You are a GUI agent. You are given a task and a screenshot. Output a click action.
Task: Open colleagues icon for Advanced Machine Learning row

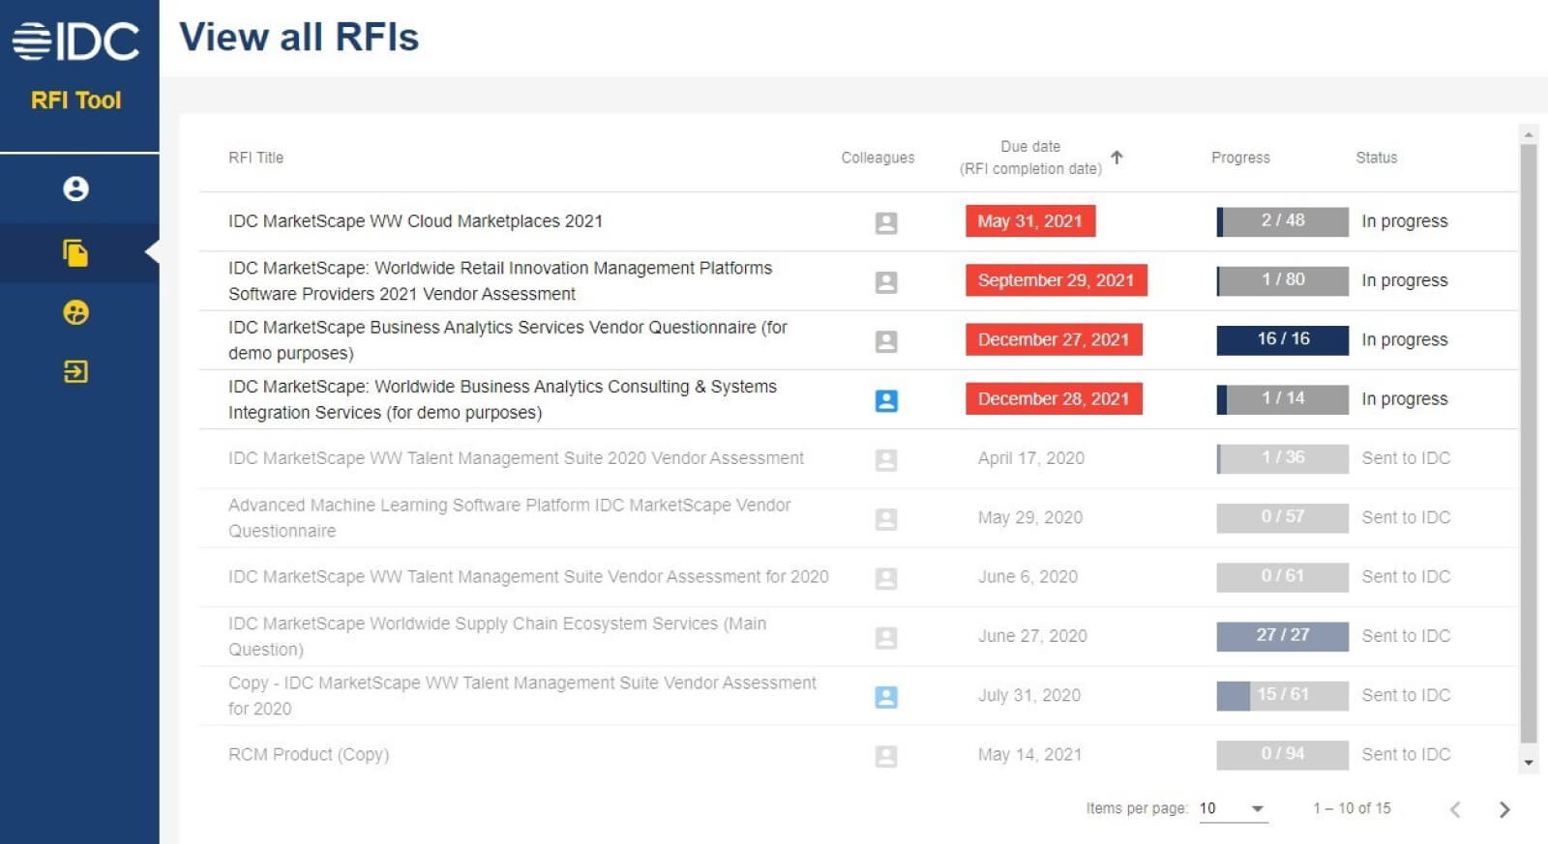point(885,519)
